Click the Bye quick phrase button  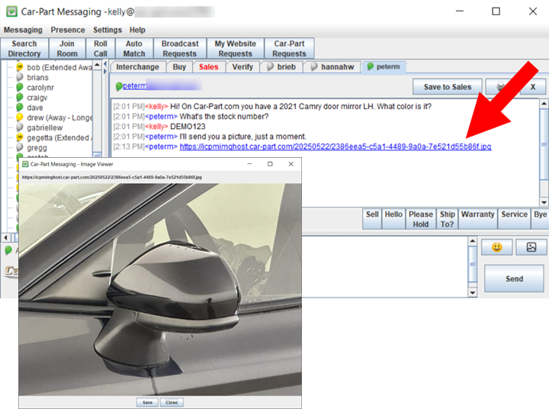[x=541, y=219]
